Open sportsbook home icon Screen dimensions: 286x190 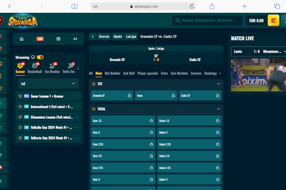pyautogui.click(x=21, y=39)
